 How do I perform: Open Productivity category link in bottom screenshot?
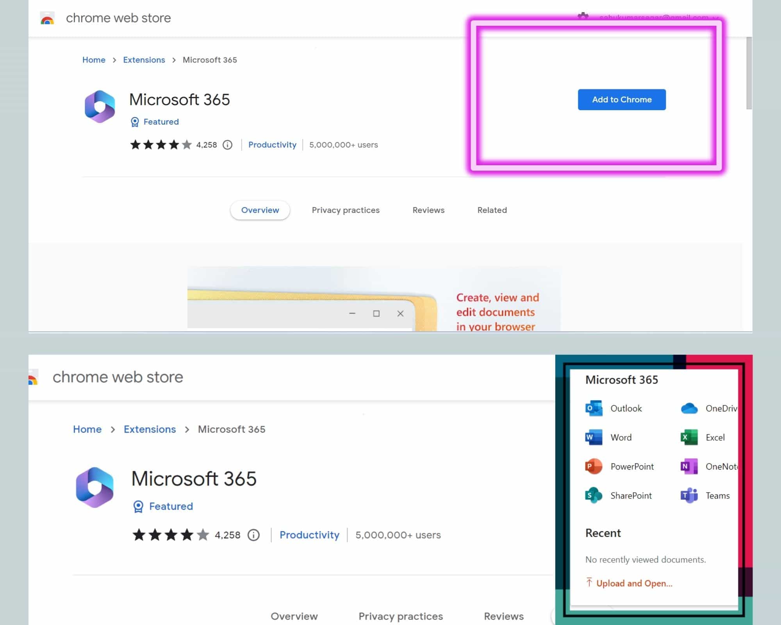pyautogui.click(x=309, y=535)
